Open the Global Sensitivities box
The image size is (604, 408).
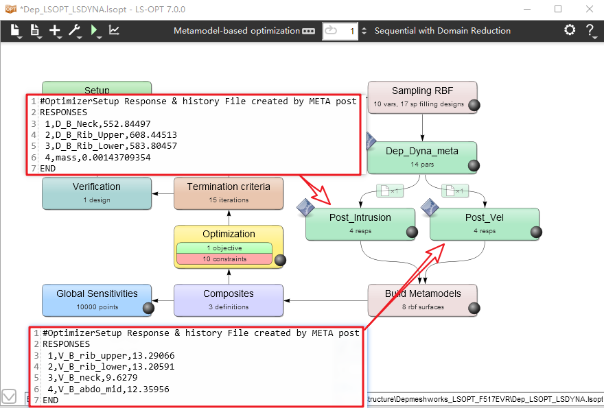tap(97, 300)
